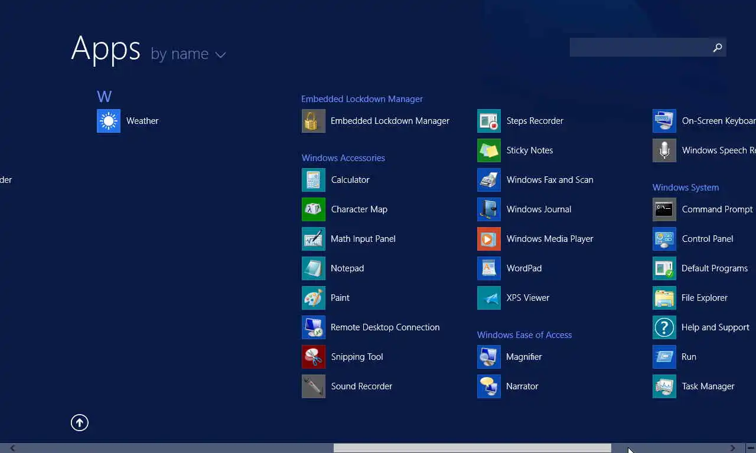Click the 'Sticky Notes' label
This screenshot has width=756, height=453.
coord(530,150)
